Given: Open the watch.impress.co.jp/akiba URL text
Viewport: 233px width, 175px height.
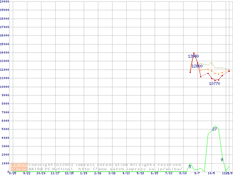Looking at the screenshot, I should click(x=130, y=169).
